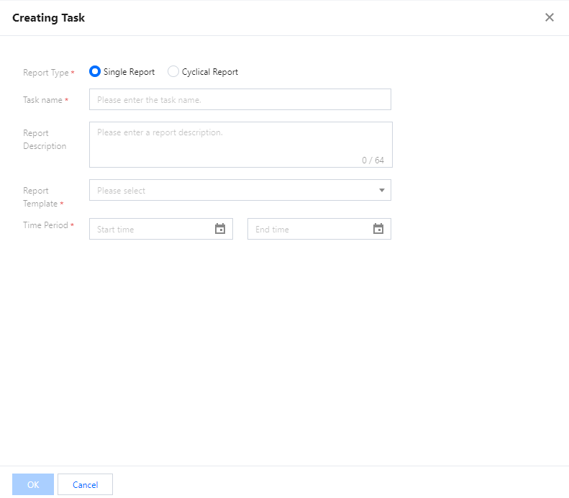This screenshot has height=498, width=569.
Task: Click the Cancel button
Action: pyautogui.click(x=85, y=485)
